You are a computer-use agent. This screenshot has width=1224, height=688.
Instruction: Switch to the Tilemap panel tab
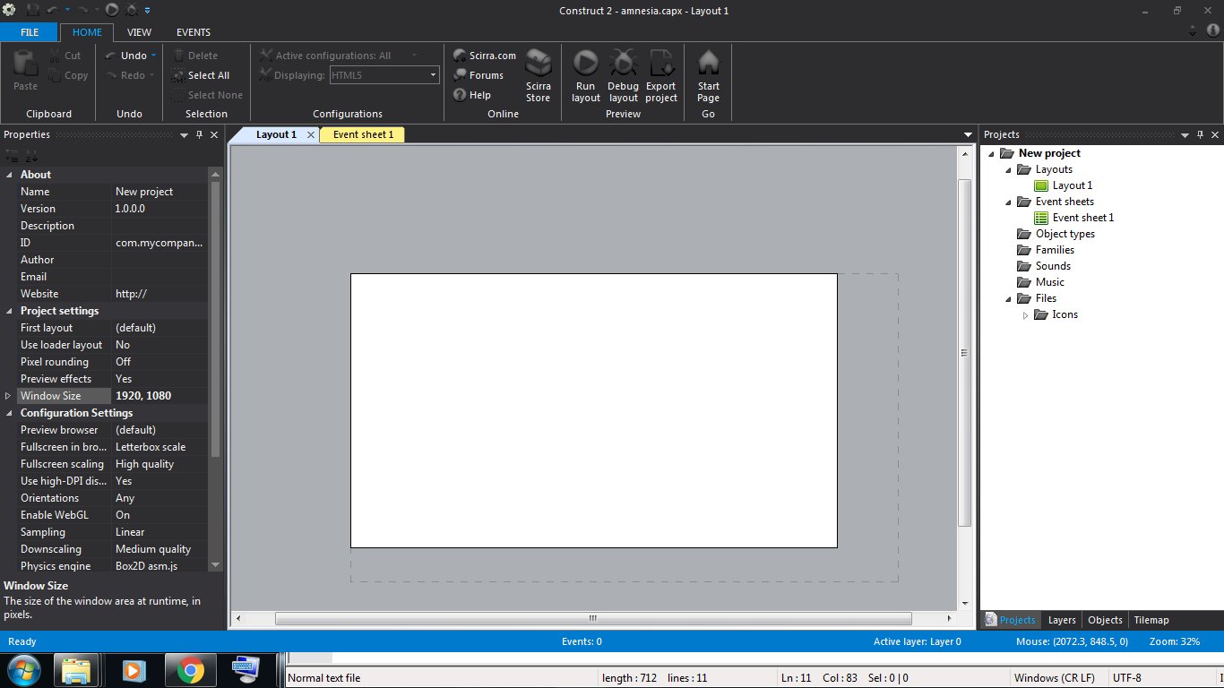pyautogui.click(x=1151, y=620)
